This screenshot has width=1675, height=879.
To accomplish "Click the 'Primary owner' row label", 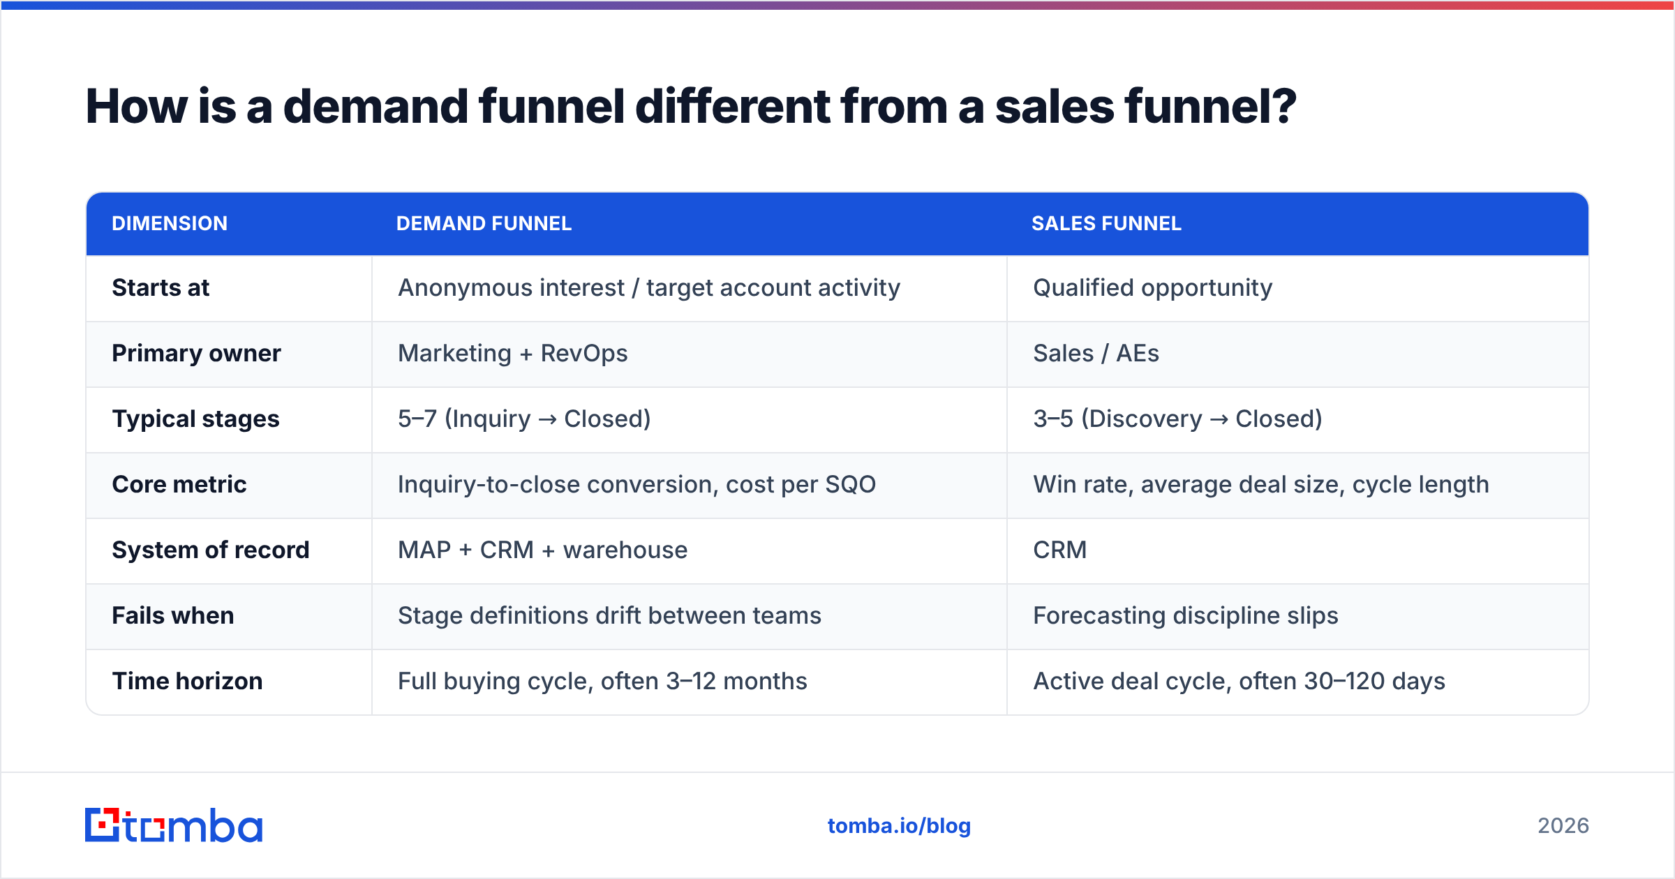I will pos(196,353).
